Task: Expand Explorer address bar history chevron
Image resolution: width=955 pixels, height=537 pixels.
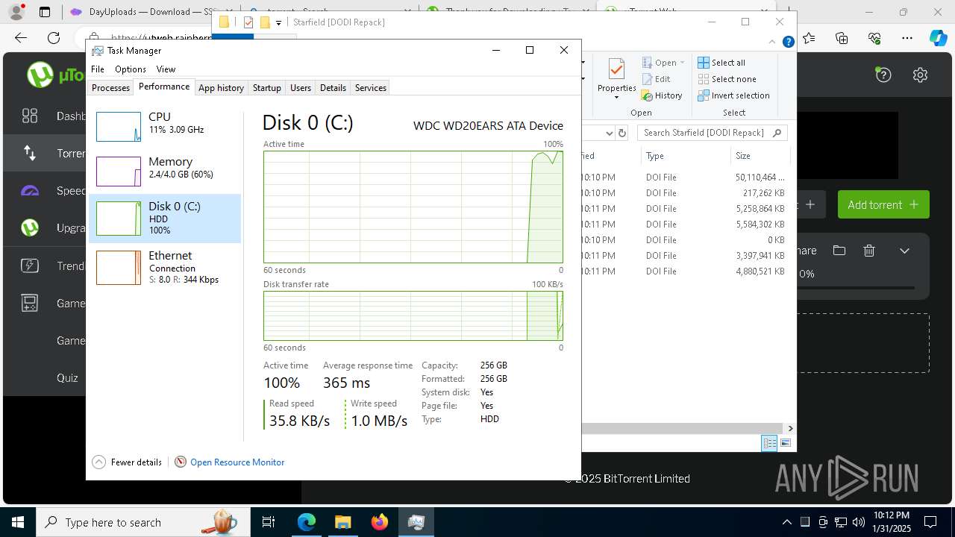Action: pos(609,133)
